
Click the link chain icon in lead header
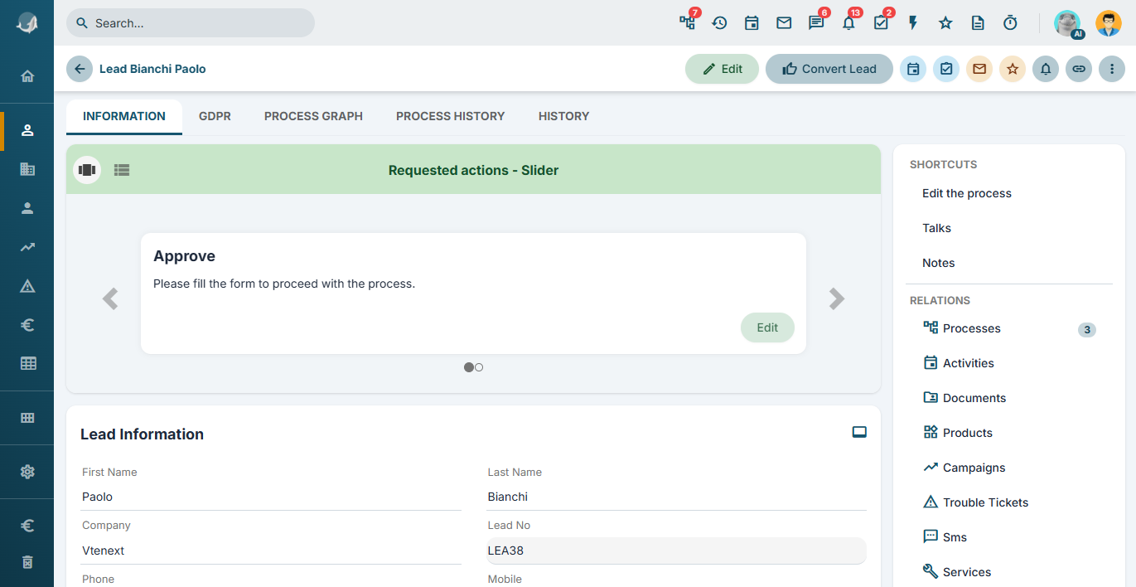pyautogui.click(x=1079, y=69)
